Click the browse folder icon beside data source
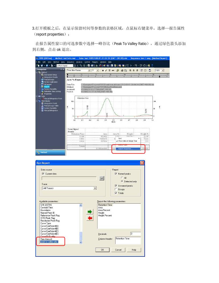Screen dimensions: 219x283 point(101,178)
